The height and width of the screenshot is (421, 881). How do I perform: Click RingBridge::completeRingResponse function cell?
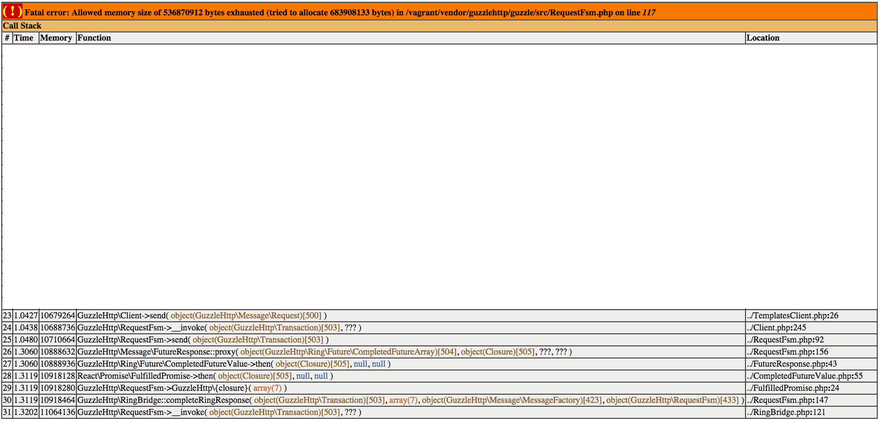click(x=411, y=400)
